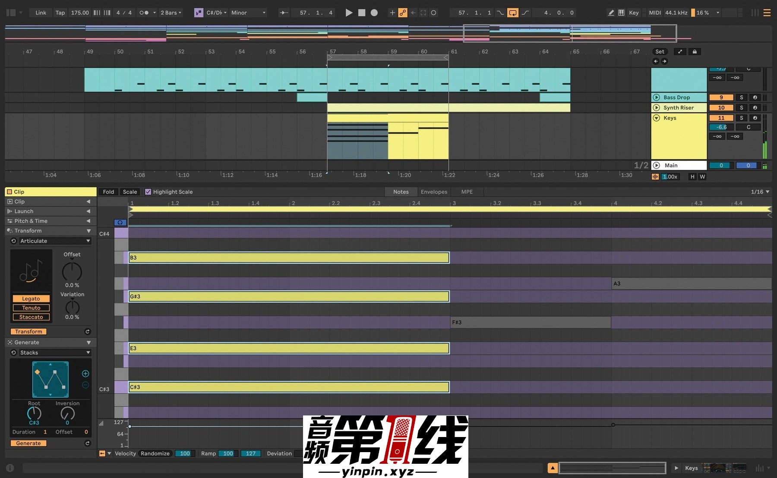Enable Draw Mode pencil icon
The height and width of the screenshot is (478, 777).
tap(611, 13)
